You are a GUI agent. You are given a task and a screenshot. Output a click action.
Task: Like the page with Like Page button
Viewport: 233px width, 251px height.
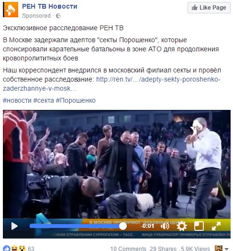(x=209, y=8)
